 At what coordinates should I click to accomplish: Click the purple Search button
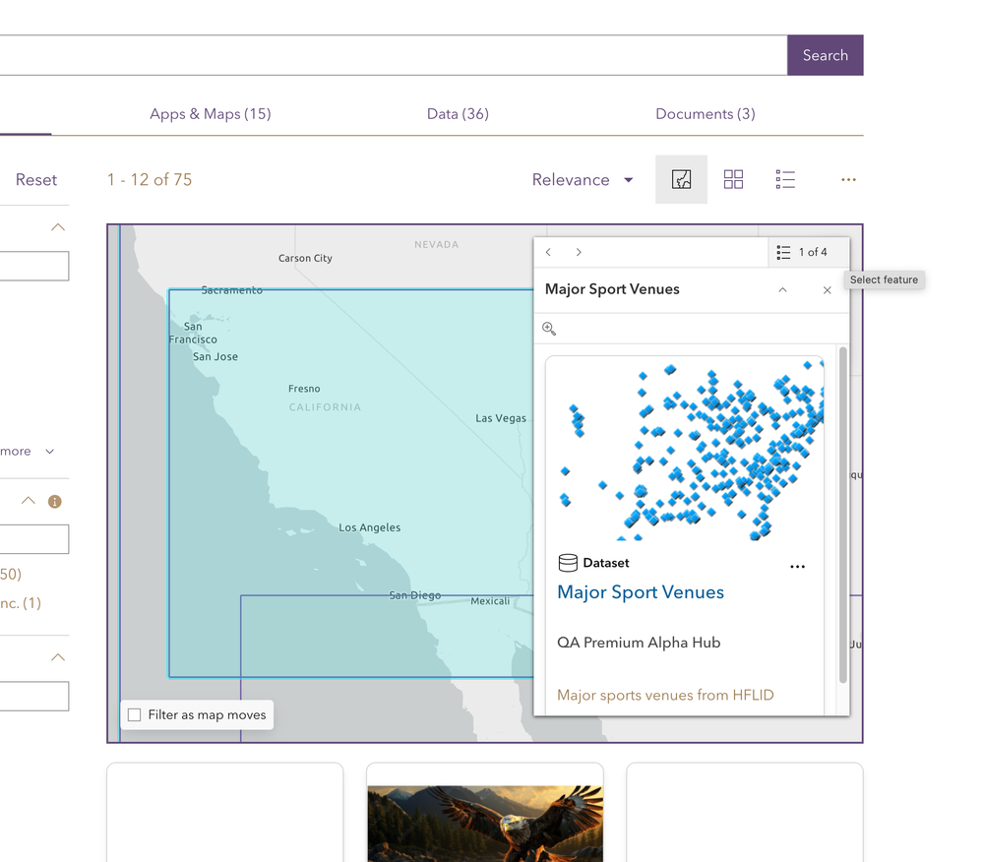coord(825,55)
